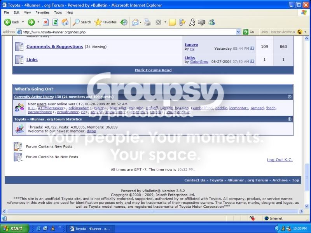Click the green Forward arrow button
The width and height of the screenshot is (311, 233).
coord(31,22)
